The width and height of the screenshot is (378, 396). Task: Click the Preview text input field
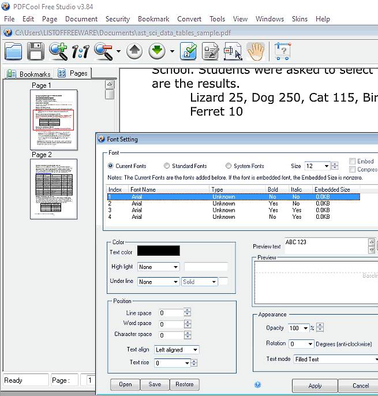coord(327,246)
